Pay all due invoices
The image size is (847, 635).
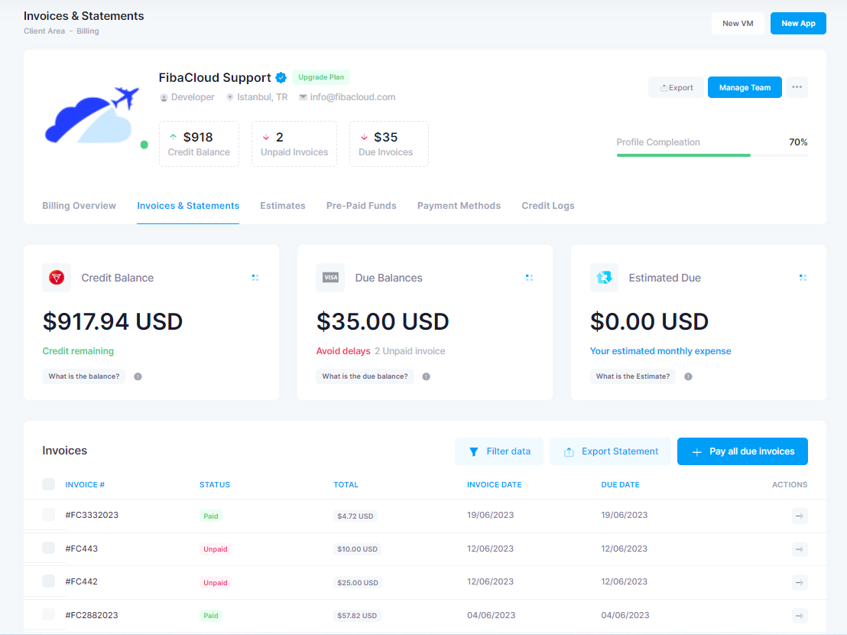point(743,451)
